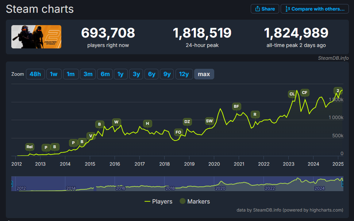Viewport: 354px width, 221px height.
Task: Select the max zoom button
Action: click(204, 74)
